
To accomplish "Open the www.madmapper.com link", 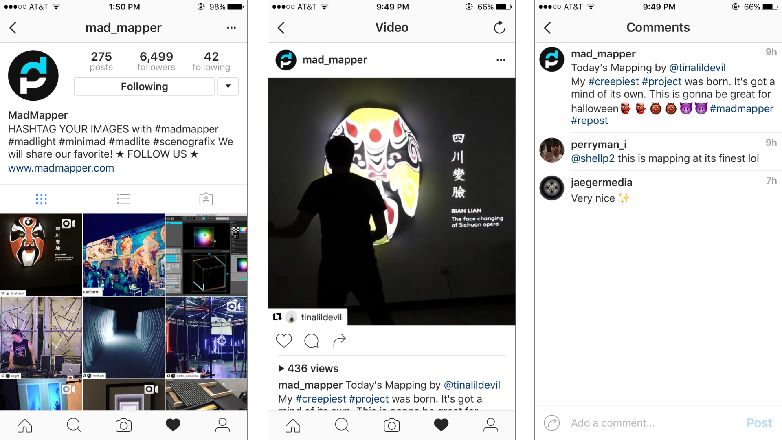I will tap(61, 168).
